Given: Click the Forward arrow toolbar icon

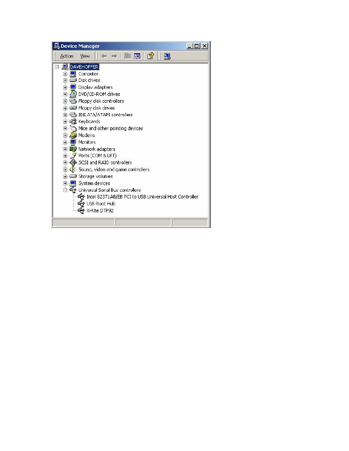Looking at the screenshot, I should coord(114,56).
